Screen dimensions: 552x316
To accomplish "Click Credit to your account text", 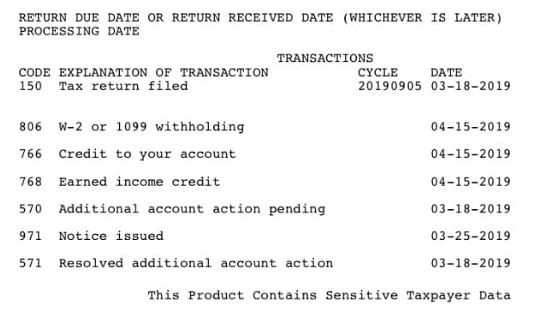I will 147,154.
